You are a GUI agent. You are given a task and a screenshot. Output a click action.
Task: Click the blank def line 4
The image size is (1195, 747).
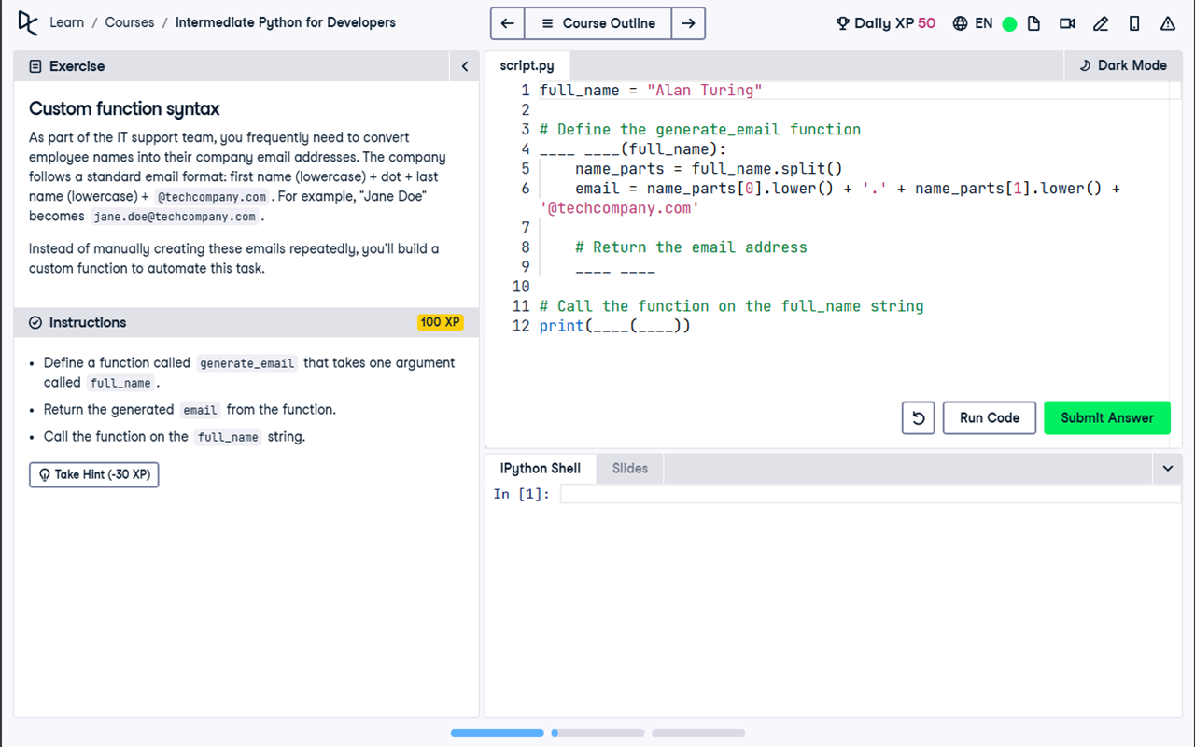coord(633,149)
